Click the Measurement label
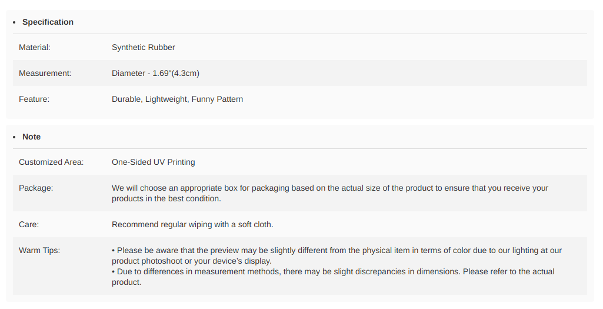Screen dimensions: 603x309 [x=45, y=73]
